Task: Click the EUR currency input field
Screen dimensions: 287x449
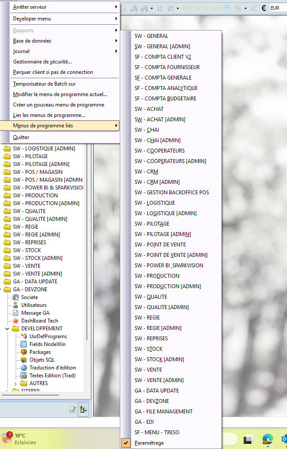Action: (278, 8)
